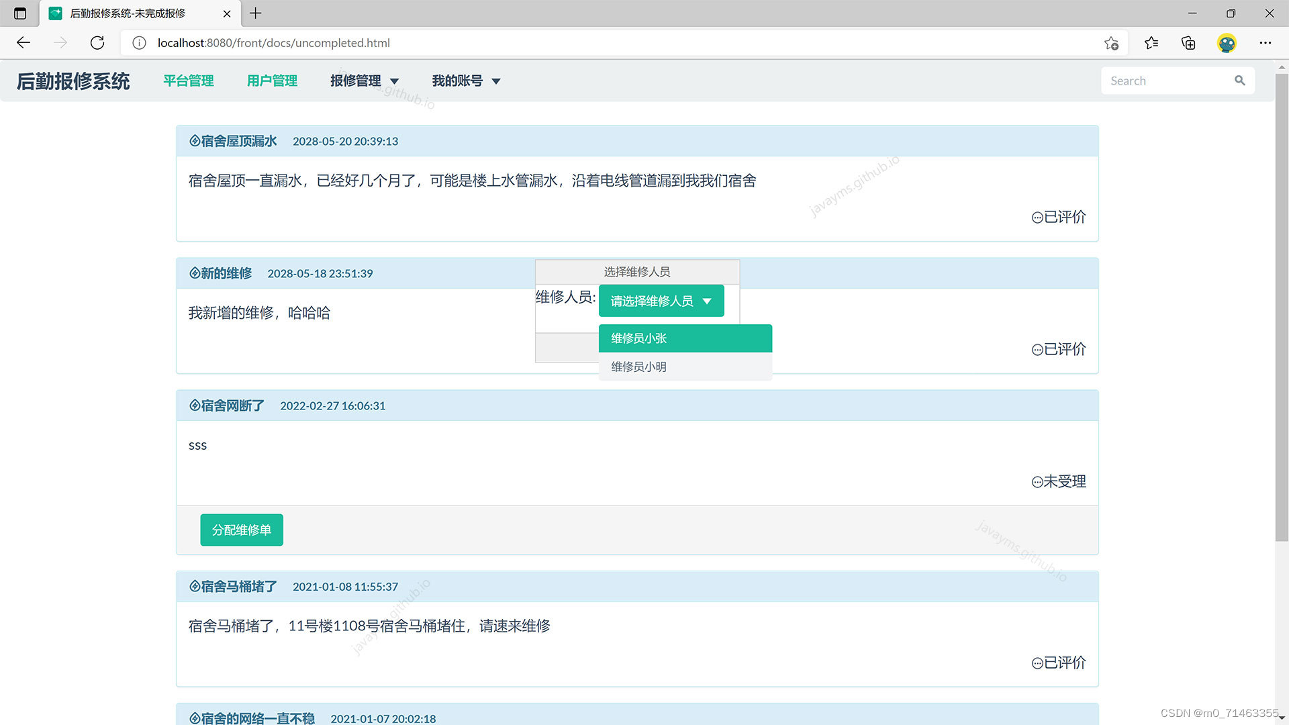1289x725 pixels.
Task: Expand the 我的账号 dropdown menu
Action: [466, 81]
